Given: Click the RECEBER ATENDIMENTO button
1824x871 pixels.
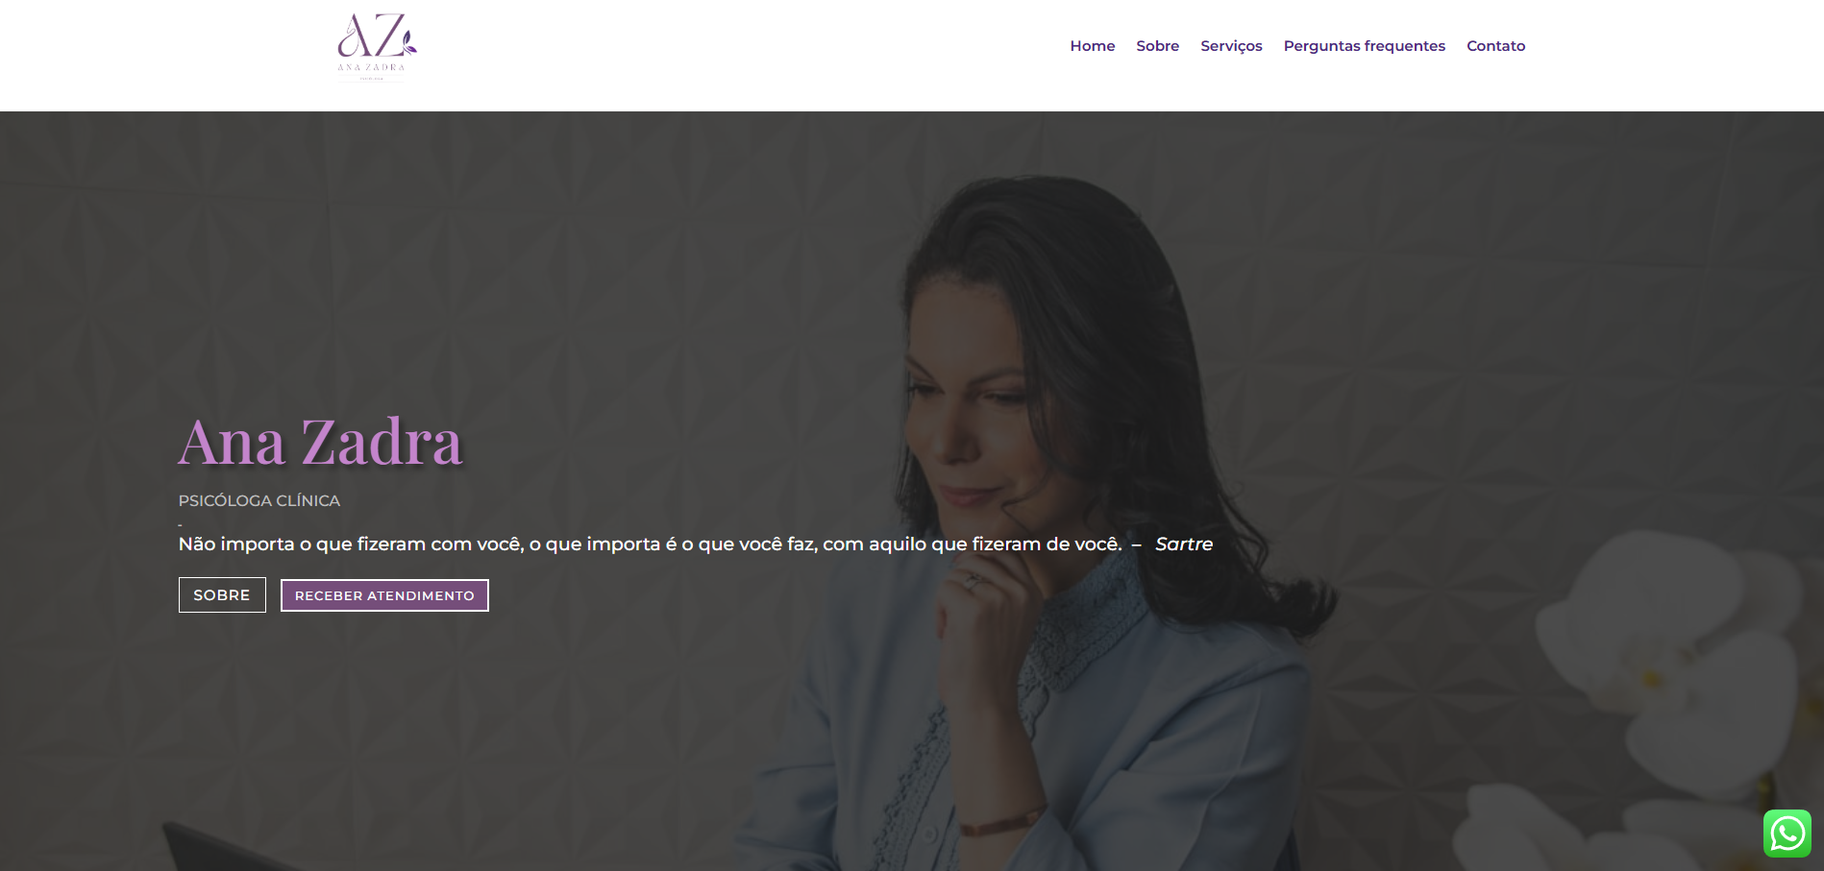Looking at the screenshot, I should tap(384, 595).
